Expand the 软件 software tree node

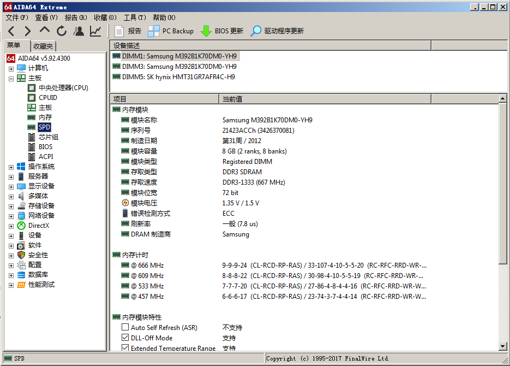pyautogui.click(x=11, y=246)
